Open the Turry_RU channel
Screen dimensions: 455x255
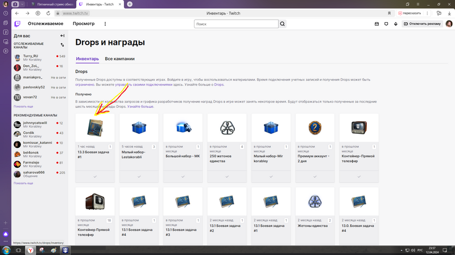click(40, 58)
